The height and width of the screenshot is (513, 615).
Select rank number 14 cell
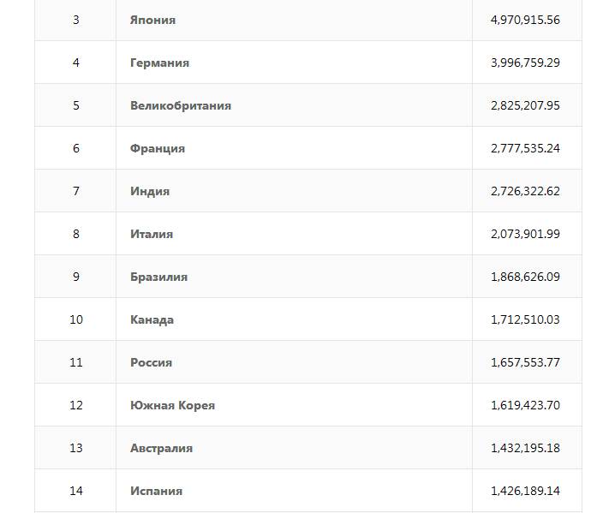click(76, 491)
